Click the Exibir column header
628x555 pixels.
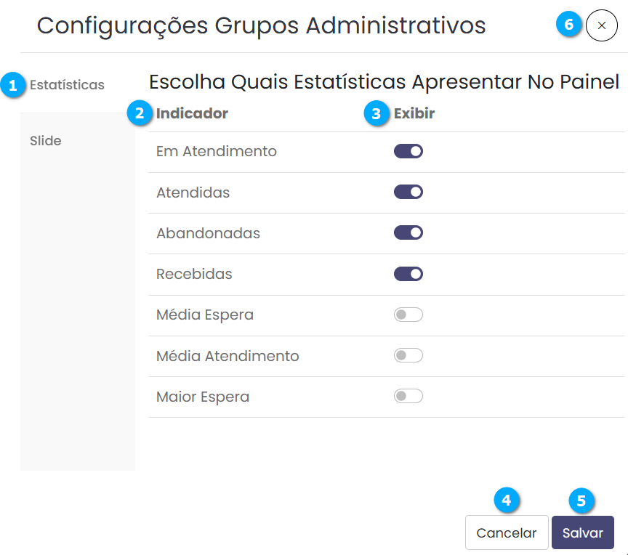tap(414, 113)
